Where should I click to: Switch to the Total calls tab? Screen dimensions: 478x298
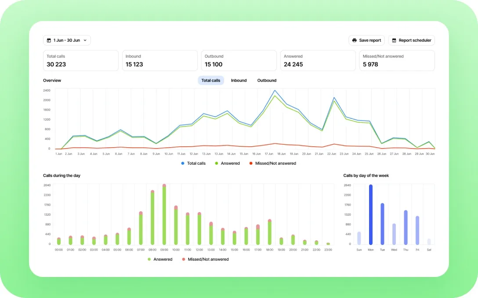coord(210,80)
